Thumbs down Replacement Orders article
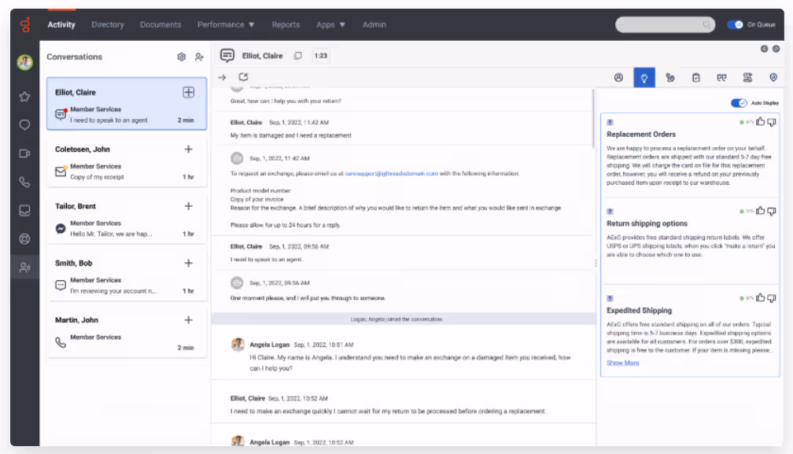This screenshot has height=454, width=793. point(772,122)
